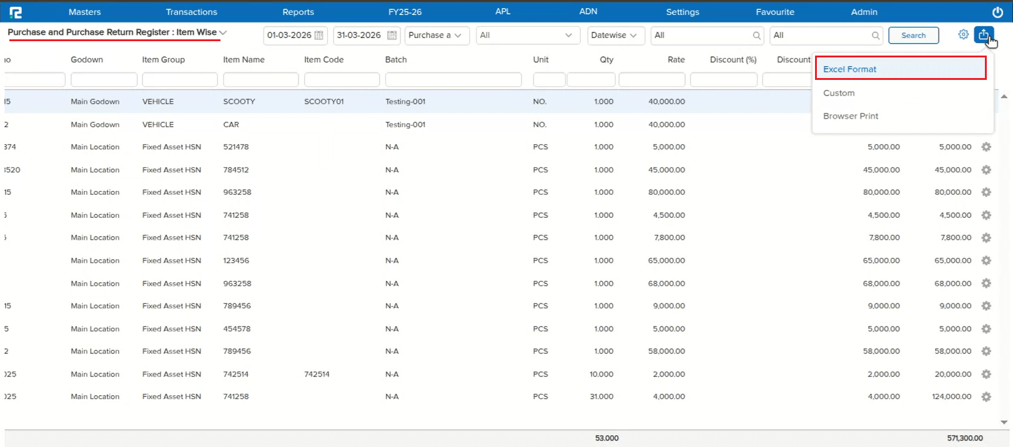
Task: Expand the Purchase Register Item Wise title dropdown
Action: coord(223,32)
